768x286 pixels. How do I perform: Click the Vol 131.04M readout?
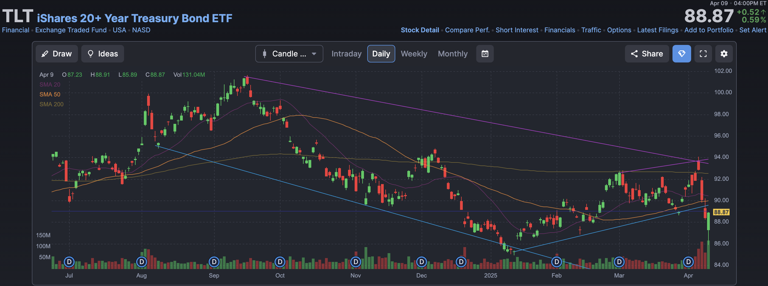tap(189, 75)
